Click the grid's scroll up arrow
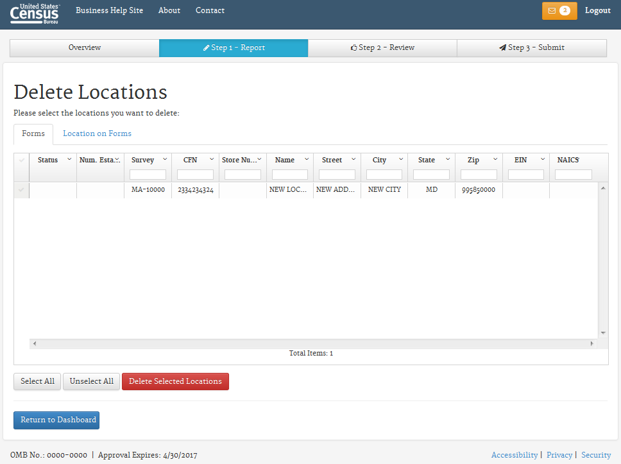 [603, 188]
